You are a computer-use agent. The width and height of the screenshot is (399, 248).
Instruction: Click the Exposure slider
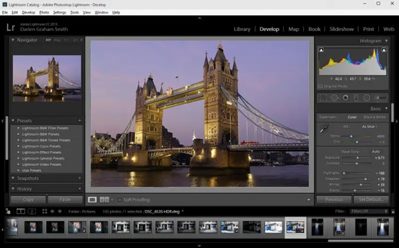[357, 157]
